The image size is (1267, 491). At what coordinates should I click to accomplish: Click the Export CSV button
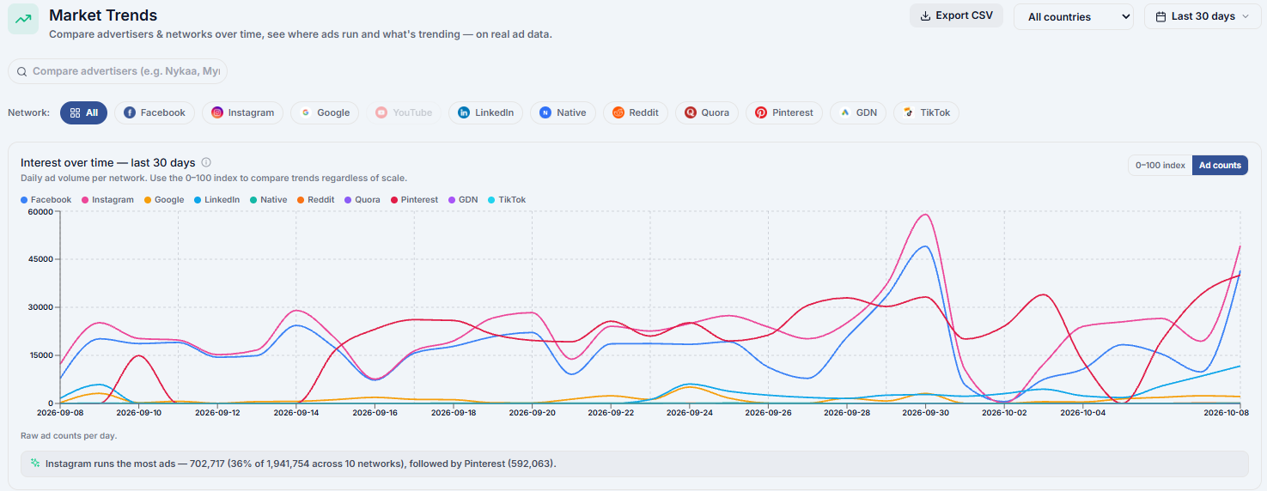click(x=956, y=15)
